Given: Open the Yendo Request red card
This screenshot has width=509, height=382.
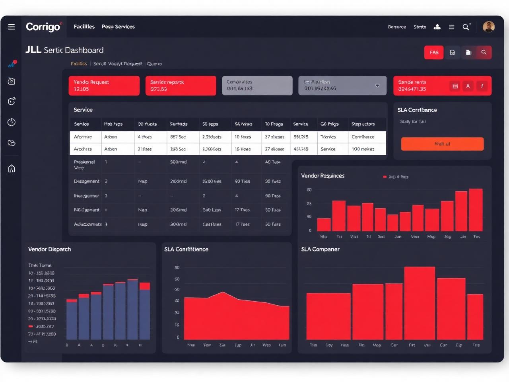Looking at the screenshot, I should [104, 86].
